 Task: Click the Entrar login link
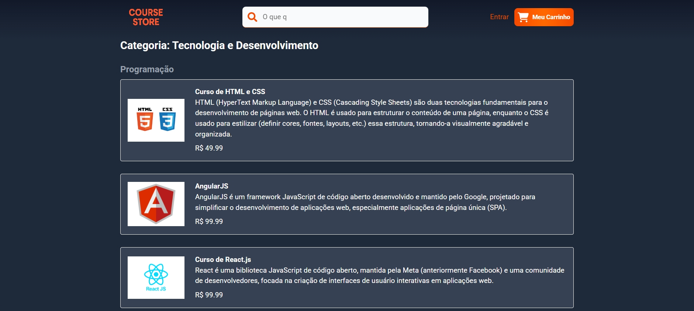pos(499,17)
